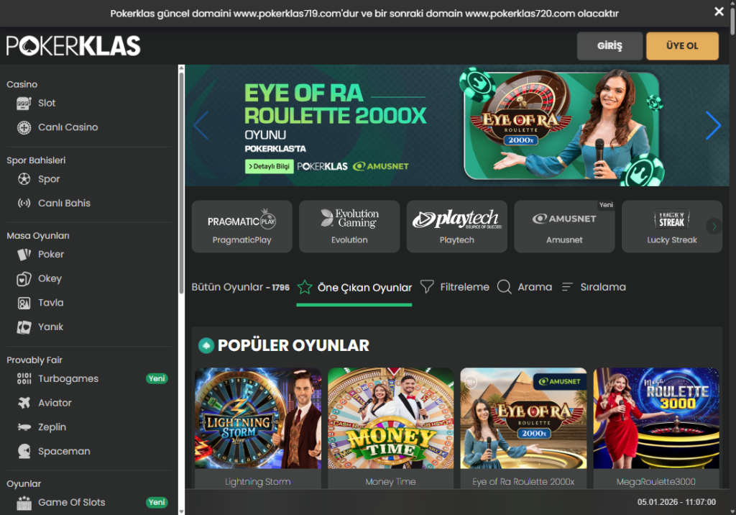Click the Poker cards icon
Viewport: 736px width, 515px height.
24,254
